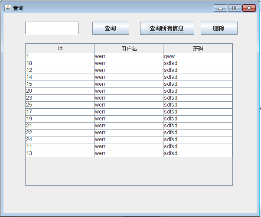Focus the search text input field

point(52,28)
